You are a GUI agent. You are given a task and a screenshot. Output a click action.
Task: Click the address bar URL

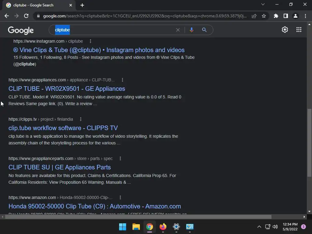tap(145, 16)
